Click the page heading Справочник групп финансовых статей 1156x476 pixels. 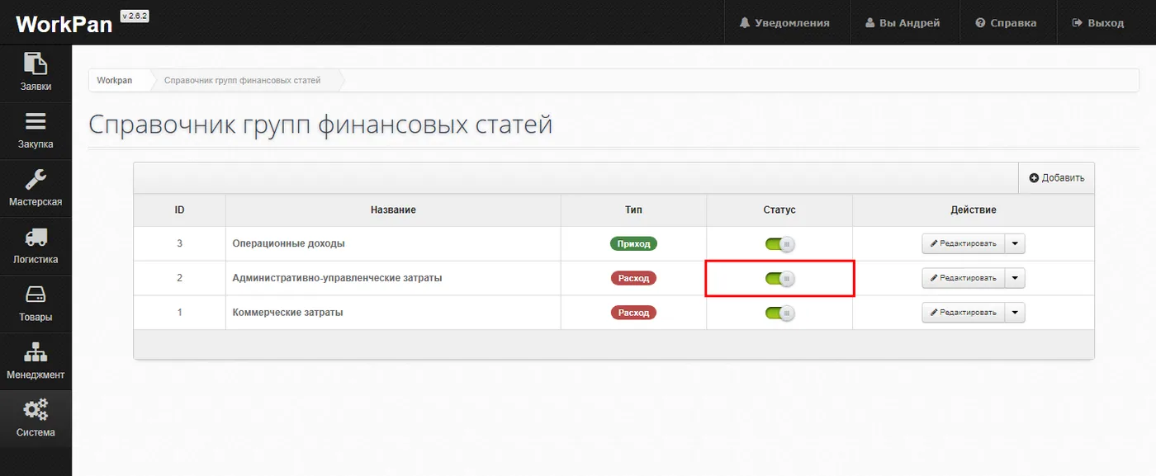tap(320, 125)
